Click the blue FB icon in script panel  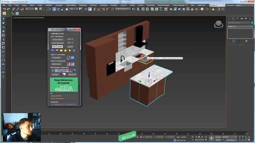pos(73,58)
